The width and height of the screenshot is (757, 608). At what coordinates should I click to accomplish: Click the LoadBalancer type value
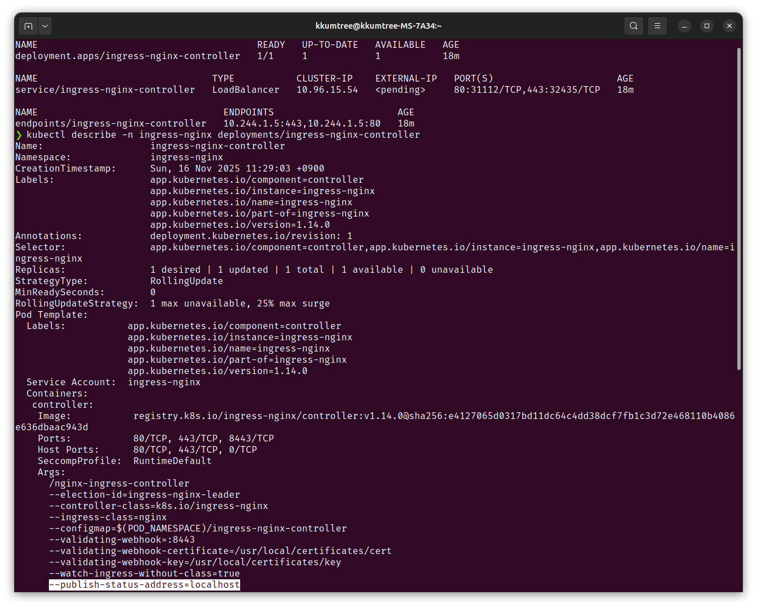(x=246, y=90)
